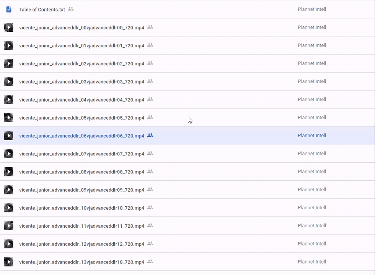The width and height of the screenshot is (375, 275).
Task: Click blue shared icon on advanceddlr06 row
Action: click(150, 135)
